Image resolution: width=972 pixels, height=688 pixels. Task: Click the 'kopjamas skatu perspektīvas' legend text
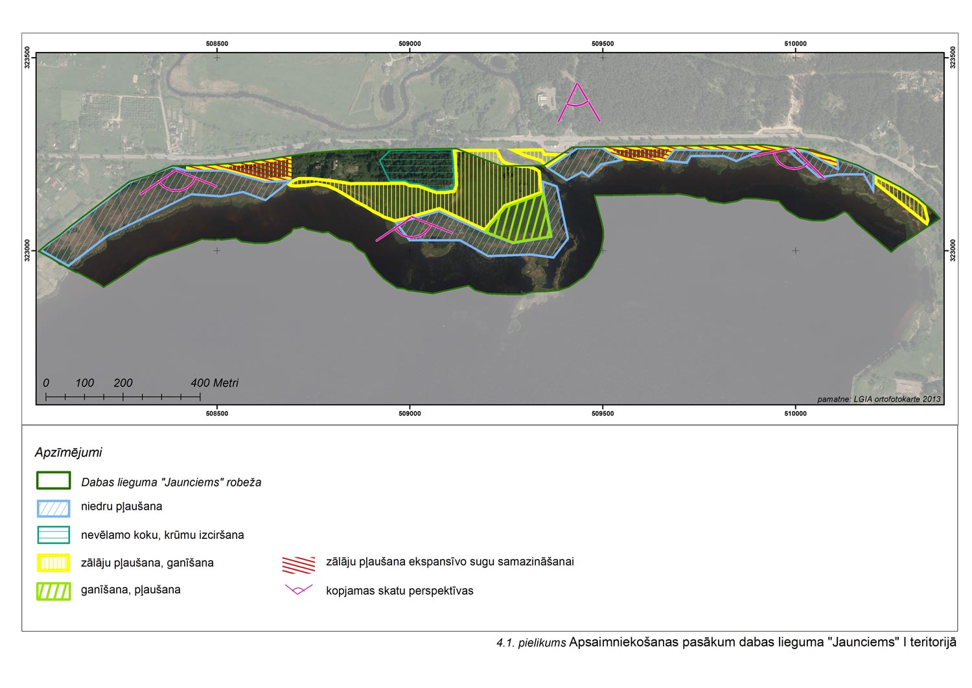tap(399, 591)
